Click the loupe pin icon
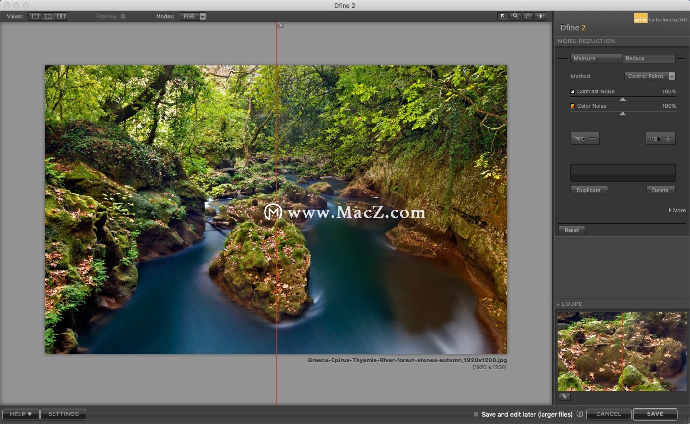 pos(565,397)
